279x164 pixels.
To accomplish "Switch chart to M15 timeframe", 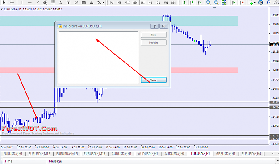I will (x=127, y=3).
